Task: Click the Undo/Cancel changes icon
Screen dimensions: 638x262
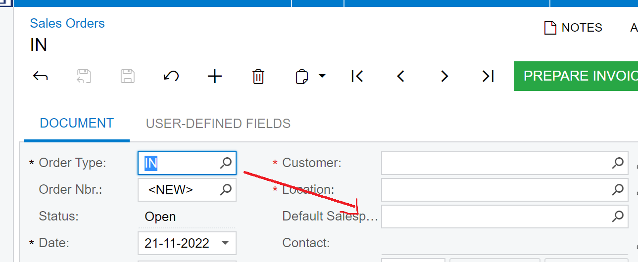Action: click(171, 76)
